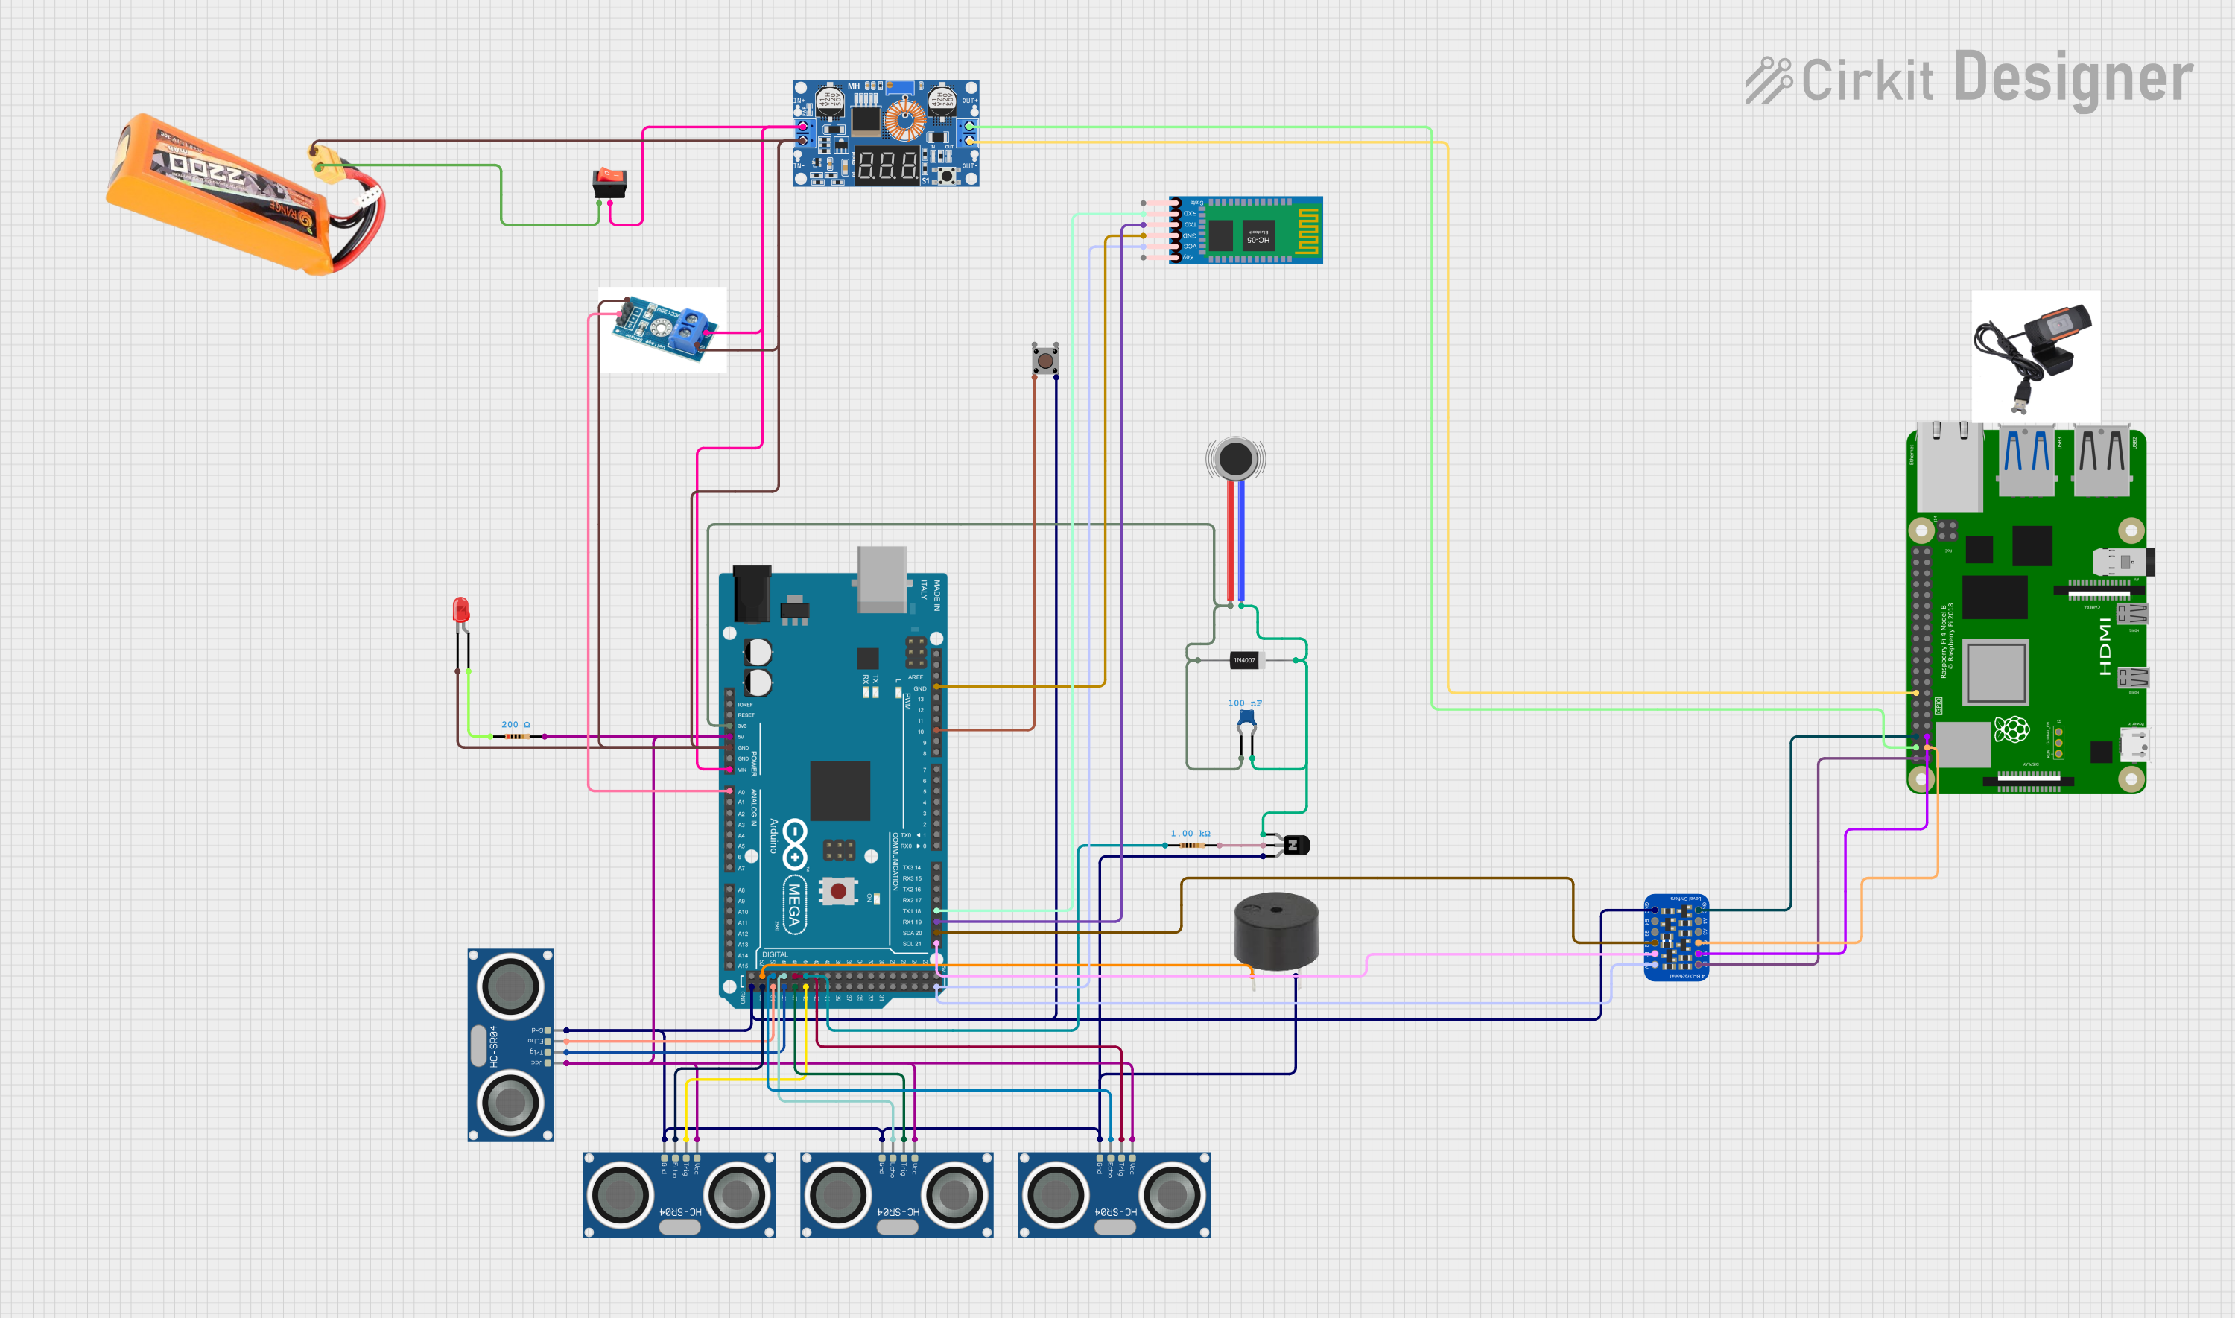Click the 1.00 kΩ value label
The height and width of the screenshot is (1318, 2235).
(x=1190, y=833)
